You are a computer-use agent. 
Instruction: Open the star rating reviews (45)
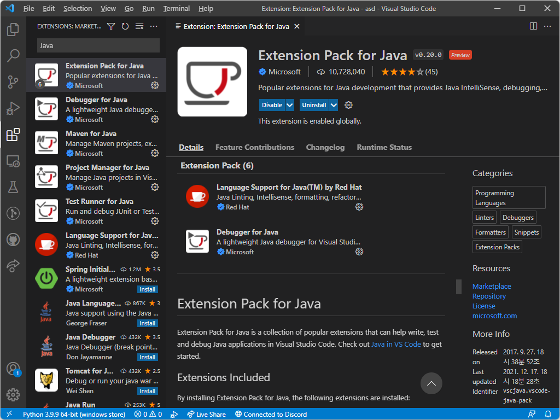(x=409, y=72)
